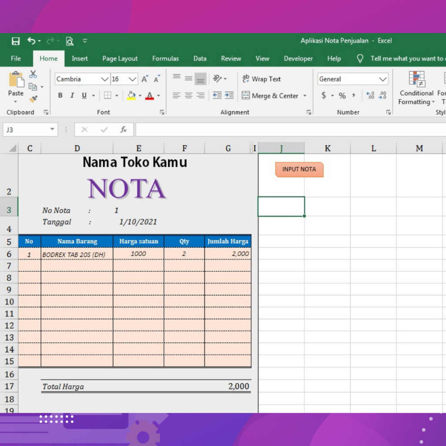
Task: Open the General number format dropdown
Action: pyautogui.click(x=383, y=79)
